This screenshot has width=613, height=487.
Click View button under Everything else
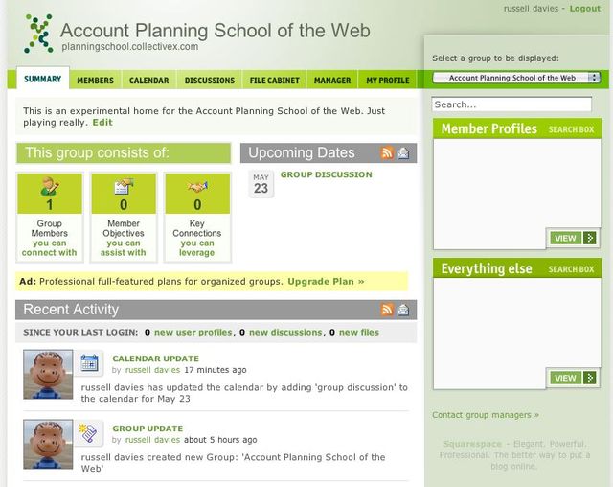573,378
